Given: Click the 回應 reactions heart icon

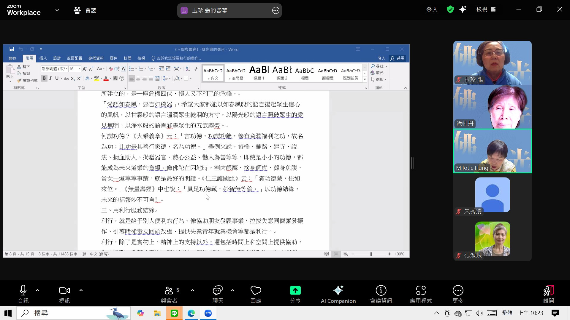Looking at the screenshot, I should (x=256, y=291).
